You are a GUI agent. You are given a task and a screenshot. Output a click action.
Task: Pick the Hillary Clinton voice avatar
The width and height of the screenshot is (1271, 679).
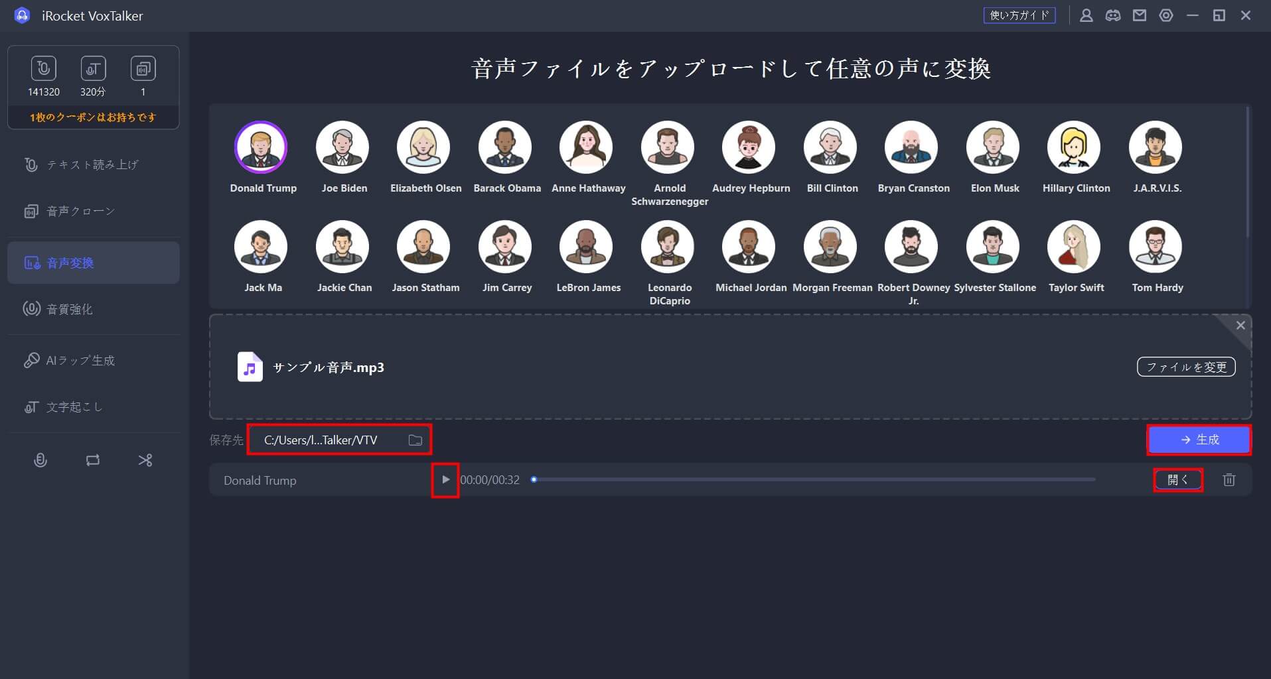click(x=1074, y=147)
